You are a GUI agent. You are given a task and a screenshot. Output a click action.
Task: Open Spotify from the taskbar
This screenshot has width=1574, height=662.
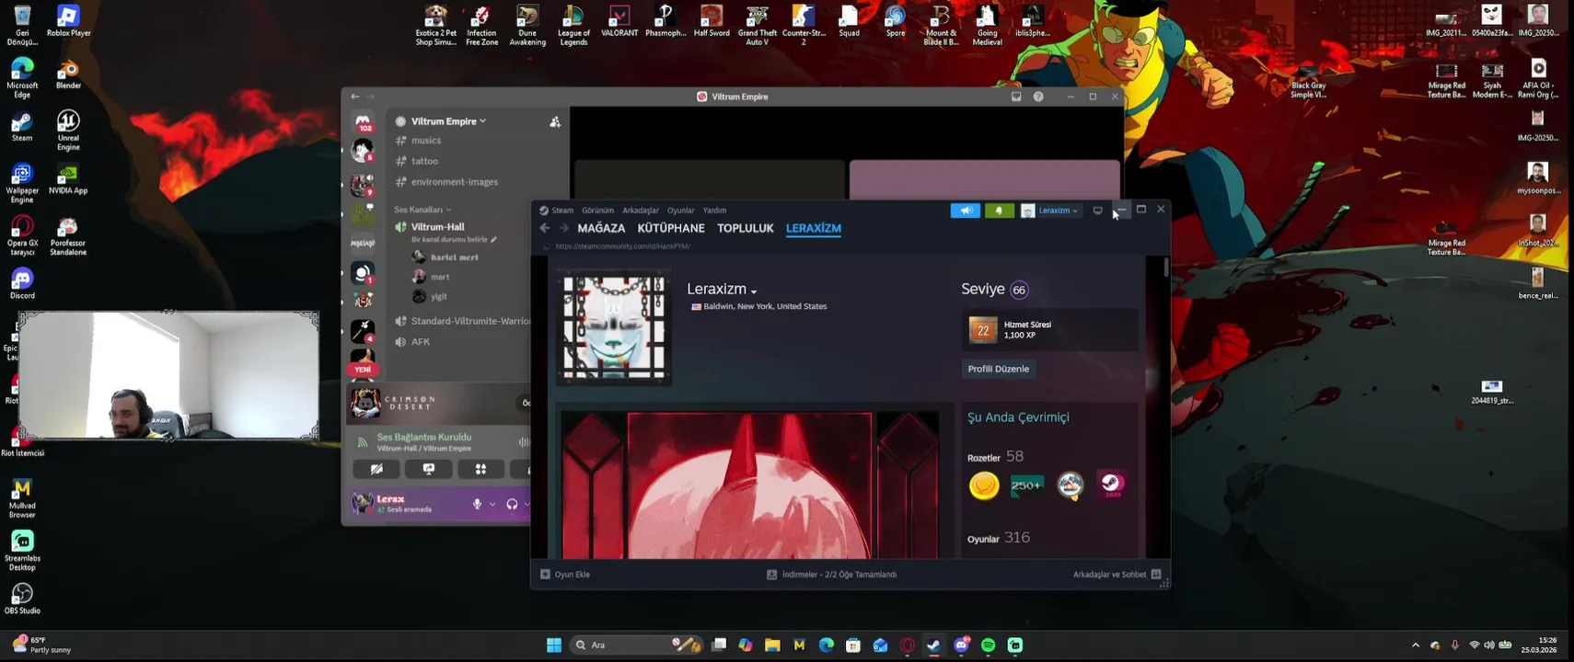coord(988,645)
